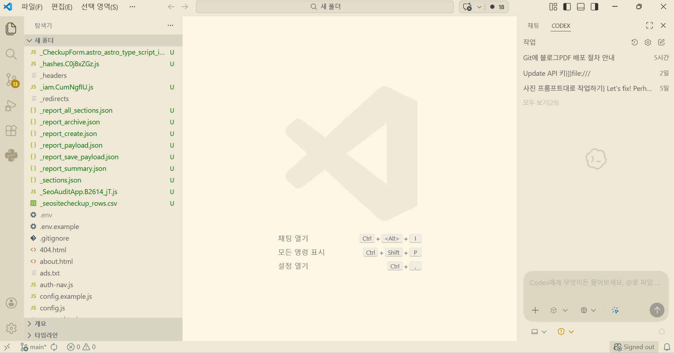Open task Git에 블로그PDF 배포 절차 안내

pos(596,58)
